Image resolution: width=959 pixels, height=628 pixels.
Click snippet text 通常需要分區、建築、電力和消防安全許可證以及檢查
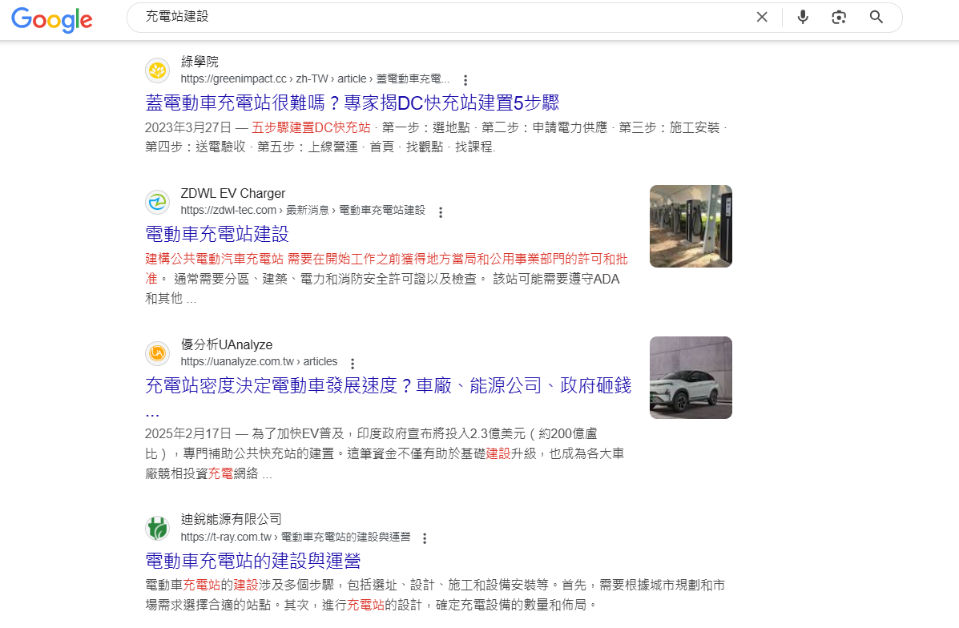coord(324,280)
